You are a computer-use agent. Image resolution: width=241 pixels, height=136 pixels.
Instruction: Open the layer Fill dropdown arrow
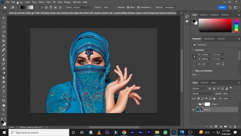click(x=230, y=99)
